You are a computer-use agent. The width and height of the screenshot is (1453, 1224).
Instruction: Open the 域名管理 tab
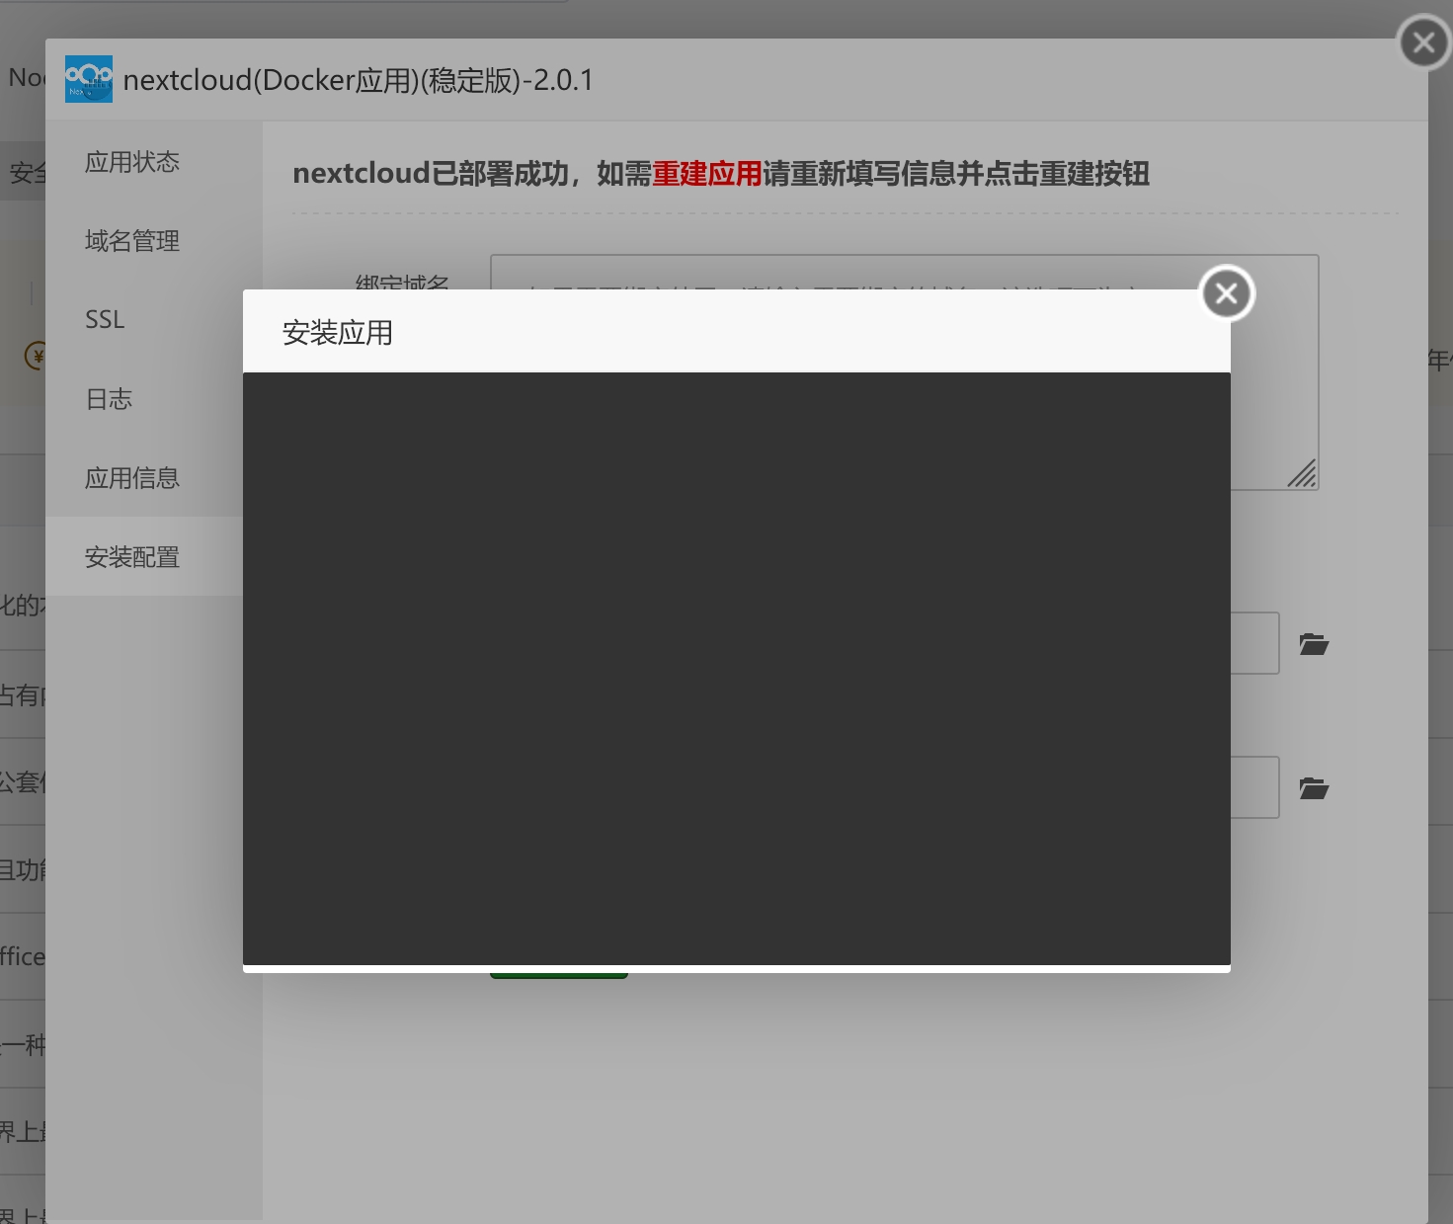click(132, 241)
